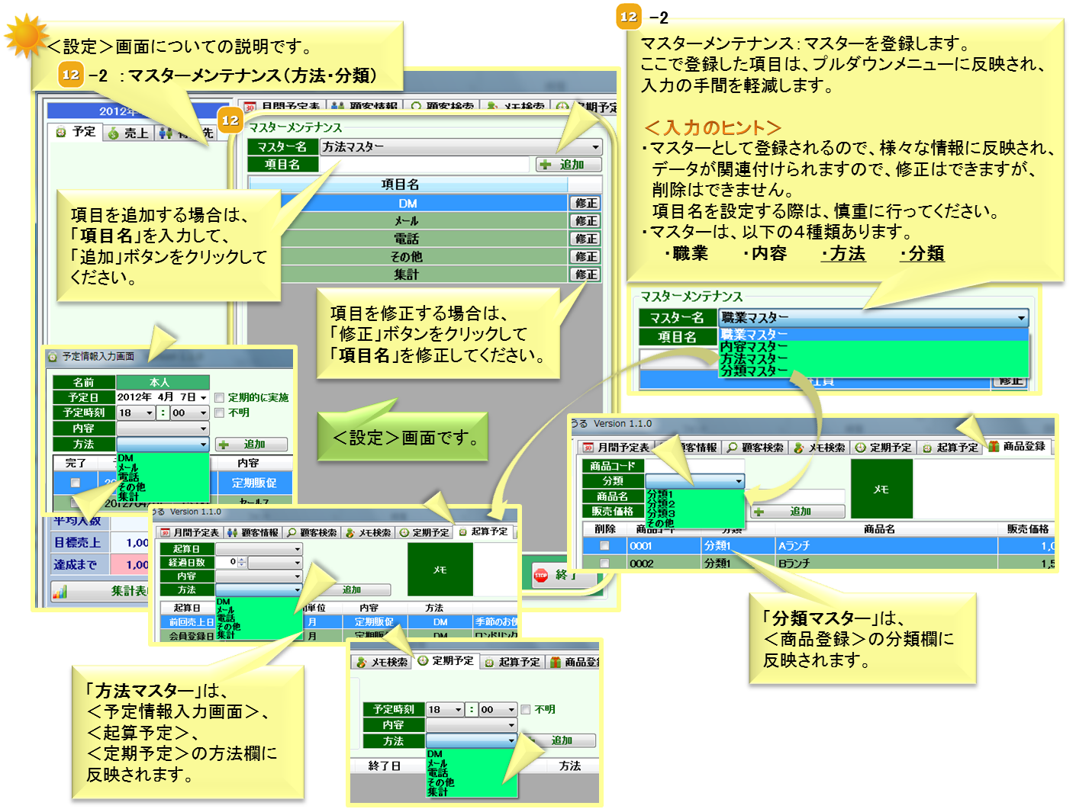Image resolution: width=1076 pixels, height=809 pixels.
Task: Select the 売上 tab with money bag icon
Action: [127, 133]
